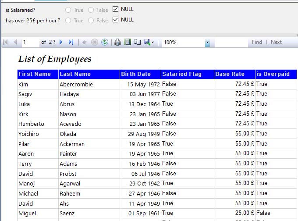
Task: Select True for has over 25£ per hour
Action: pos(68,20)
